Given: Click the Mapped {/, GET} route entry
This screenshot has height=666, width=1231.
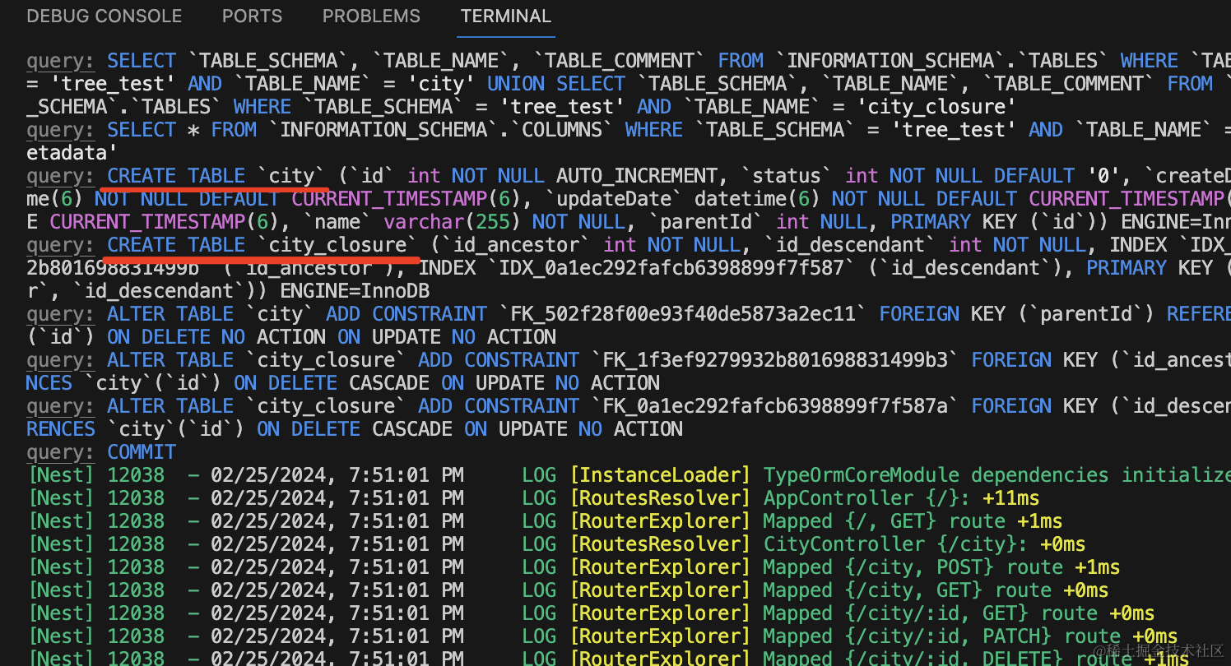Looking at the screenshot, I should (x=848, y=521).
